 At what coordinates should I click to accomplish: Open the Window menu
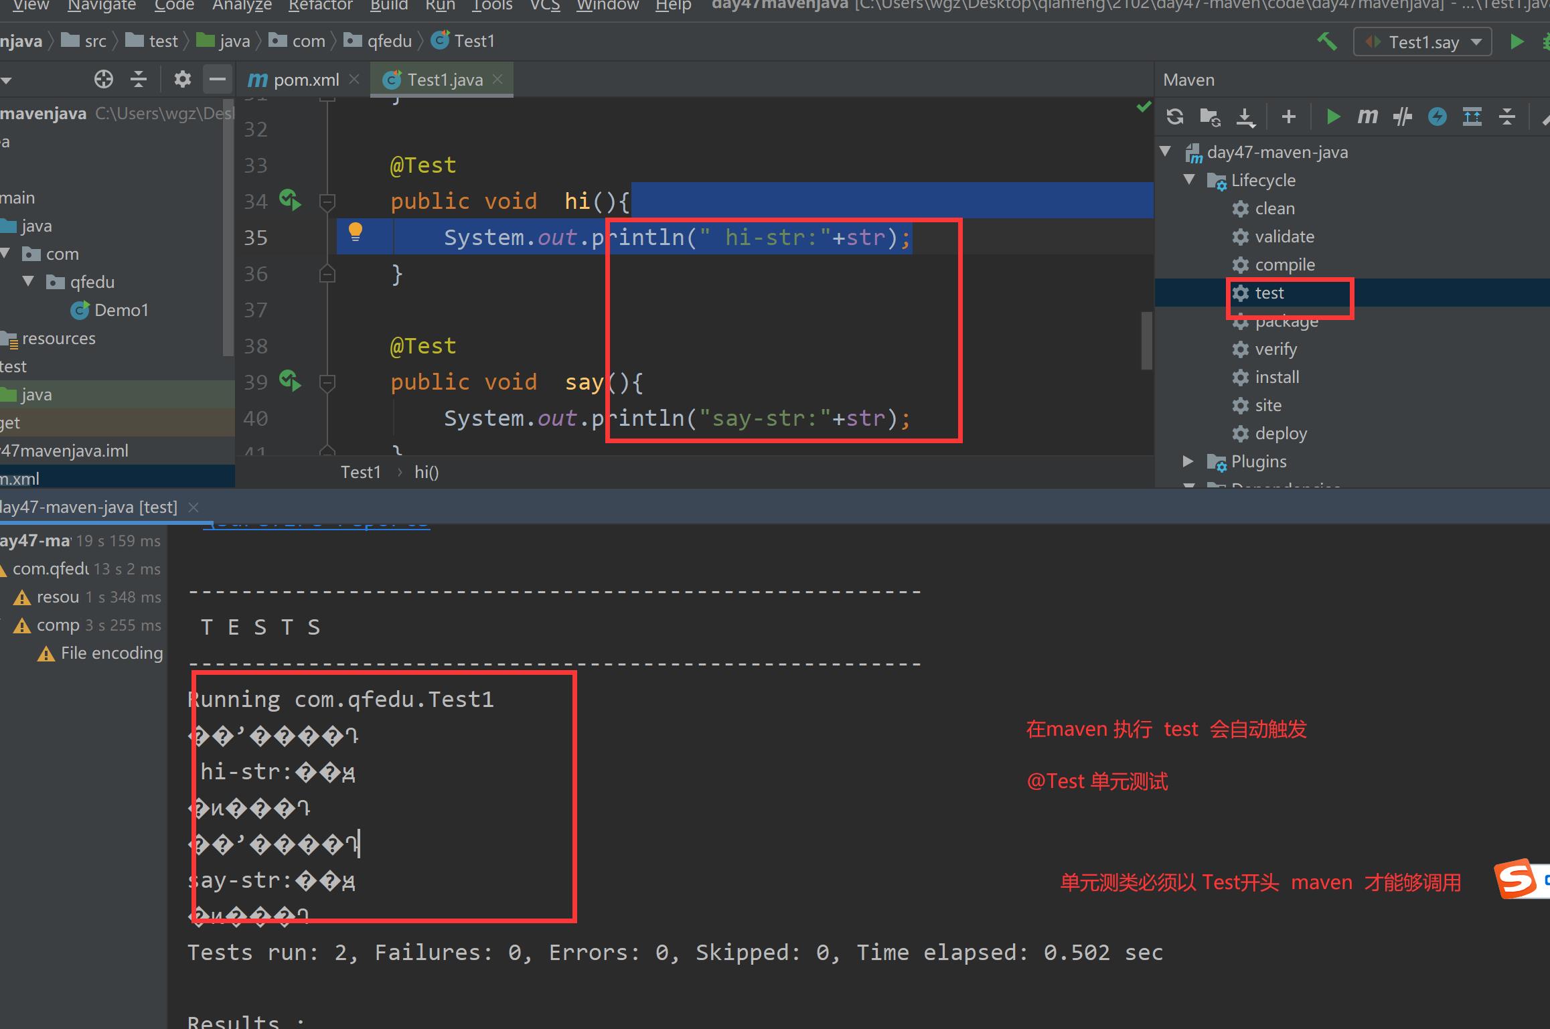pyautogui.click(x=608, y=5)
